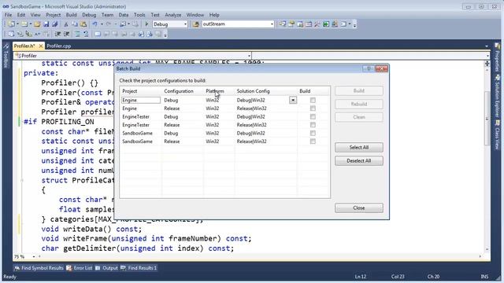This screenshot has width=504, height=283.
Task: Save the current file with the floppy icon
Action: 46,24
